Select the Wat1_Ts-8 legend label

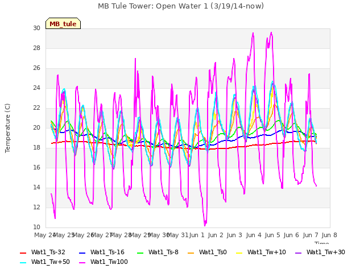(163, 252)
